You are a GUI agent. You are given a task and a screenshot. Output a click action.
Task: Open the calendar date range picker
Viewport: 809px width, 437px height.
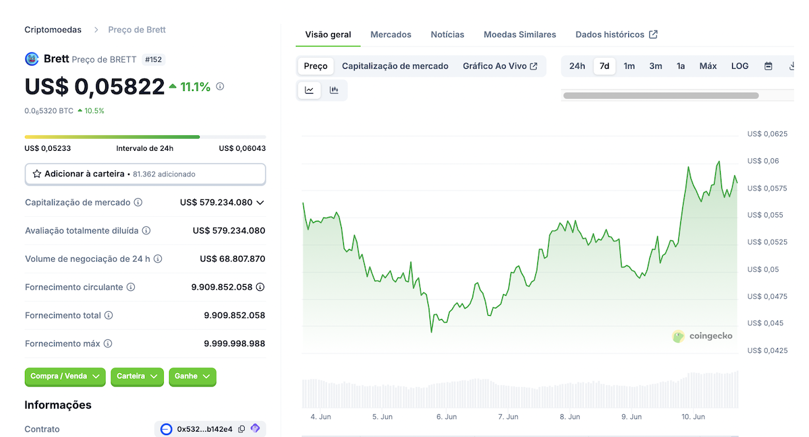click(768, 66)
